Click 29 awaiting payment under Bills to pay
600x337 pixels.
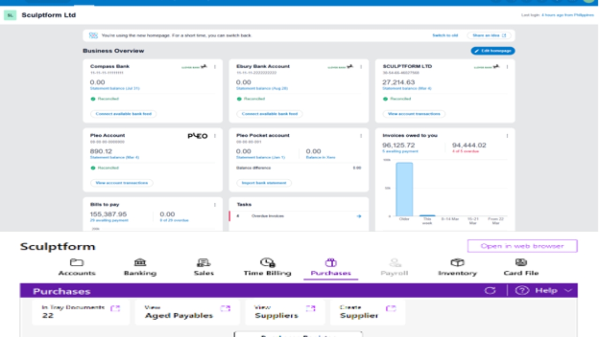[x=109, y=220]
